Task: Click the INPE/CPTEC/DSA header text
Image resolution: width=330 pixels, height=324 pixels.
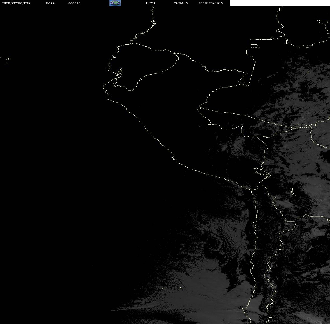Action: (x=16, y=3)
